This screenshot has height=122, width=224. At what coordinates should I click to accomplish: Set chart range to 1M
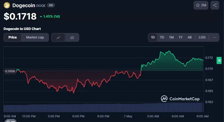point(171,37)
